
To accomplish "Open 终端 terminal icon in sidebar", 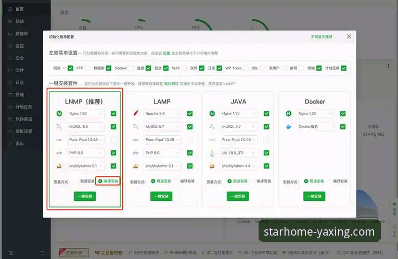I will [x=10, y=95].
